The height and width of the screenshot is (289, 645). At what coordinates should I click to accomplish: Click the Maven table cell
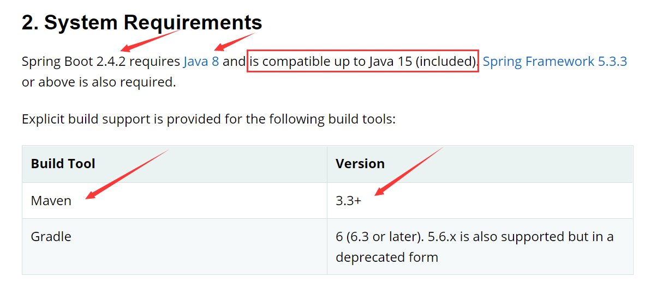pyautogui.click(x=51, y=201)
